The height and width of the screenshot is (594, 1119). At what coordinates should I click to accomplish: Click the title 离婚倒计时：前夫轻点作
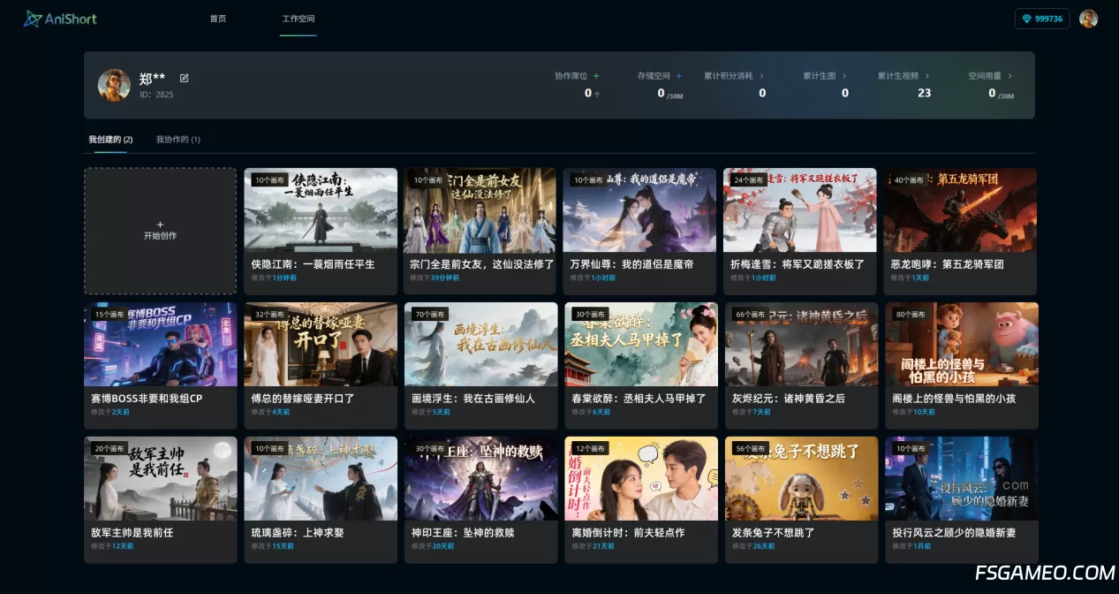628,532
